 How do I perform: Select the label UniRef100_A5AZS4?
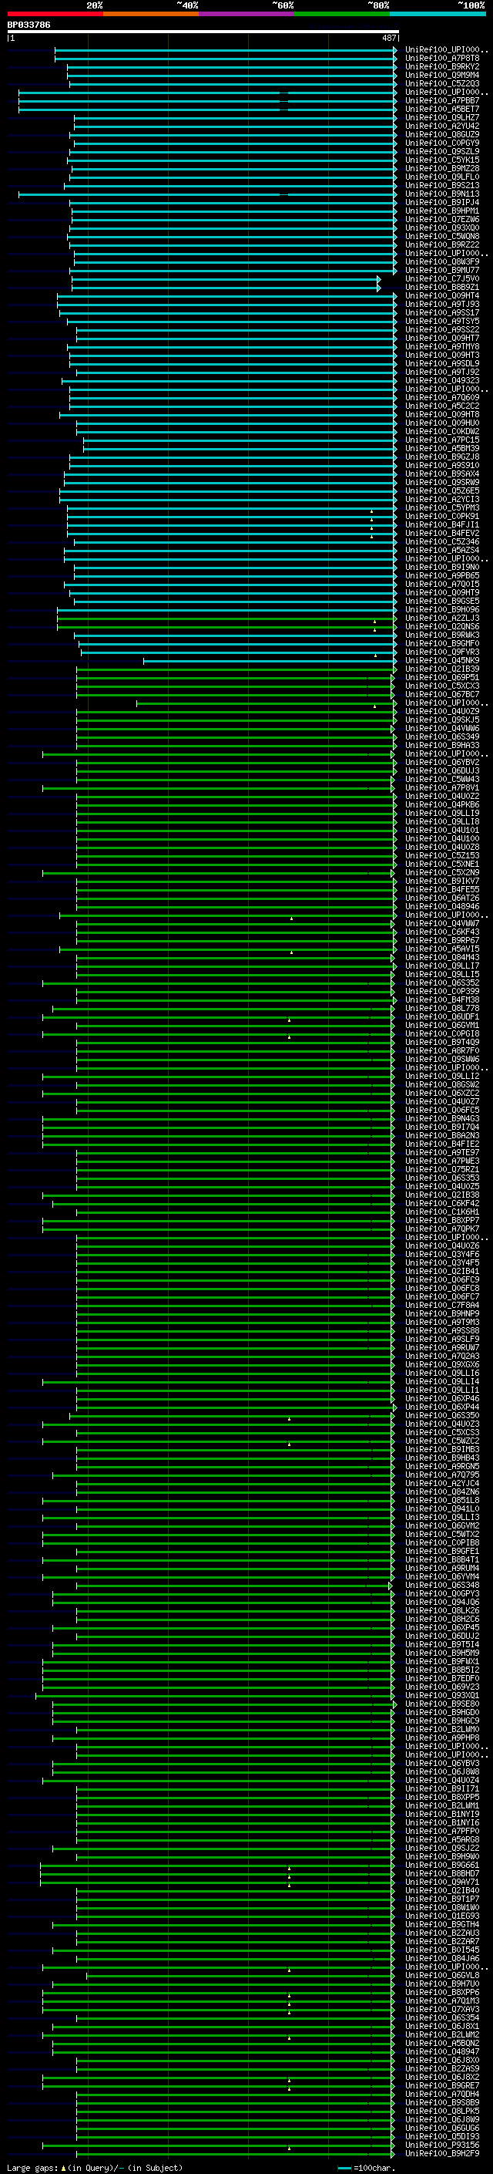coord(442,551)
